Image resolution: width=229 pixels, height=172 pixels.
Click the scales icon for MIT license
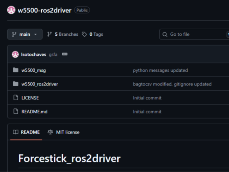pos(50,132)
